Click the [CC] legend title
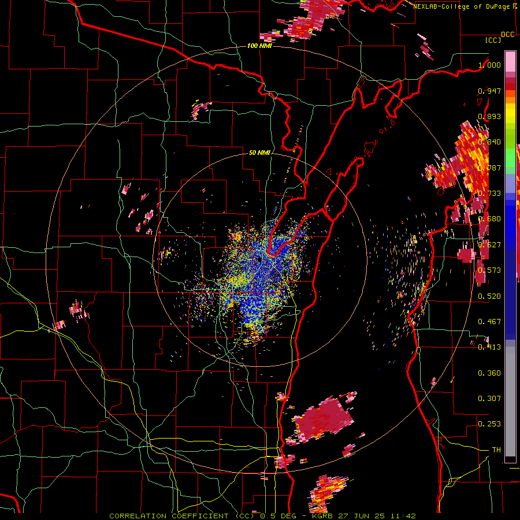 (x=493, y=40)
